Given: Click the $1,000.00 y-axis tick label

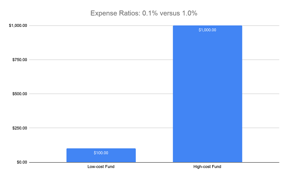Looking at the screenshot, I should (x=18, y=25).
